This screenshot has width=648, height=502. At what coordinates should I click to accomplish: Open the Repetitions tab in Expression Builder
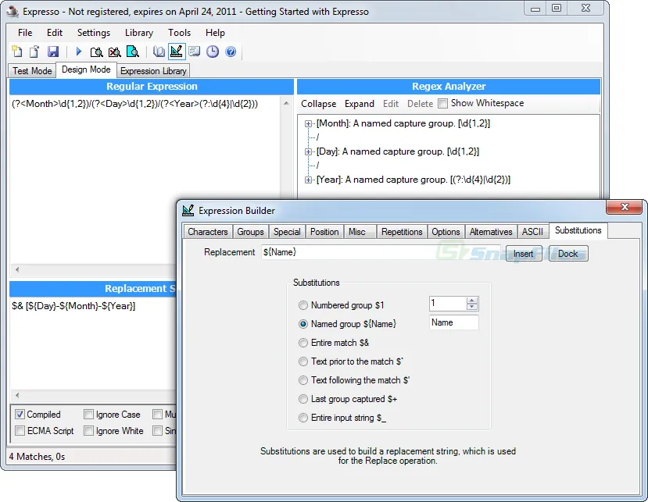click(402, 232)
